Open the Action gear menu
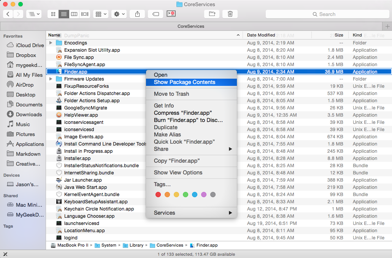 coord(119,14)
